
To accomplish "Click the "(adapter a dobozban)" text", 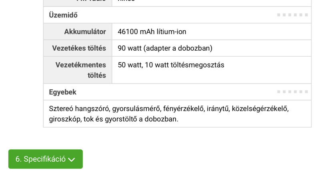I will (178, 48).
